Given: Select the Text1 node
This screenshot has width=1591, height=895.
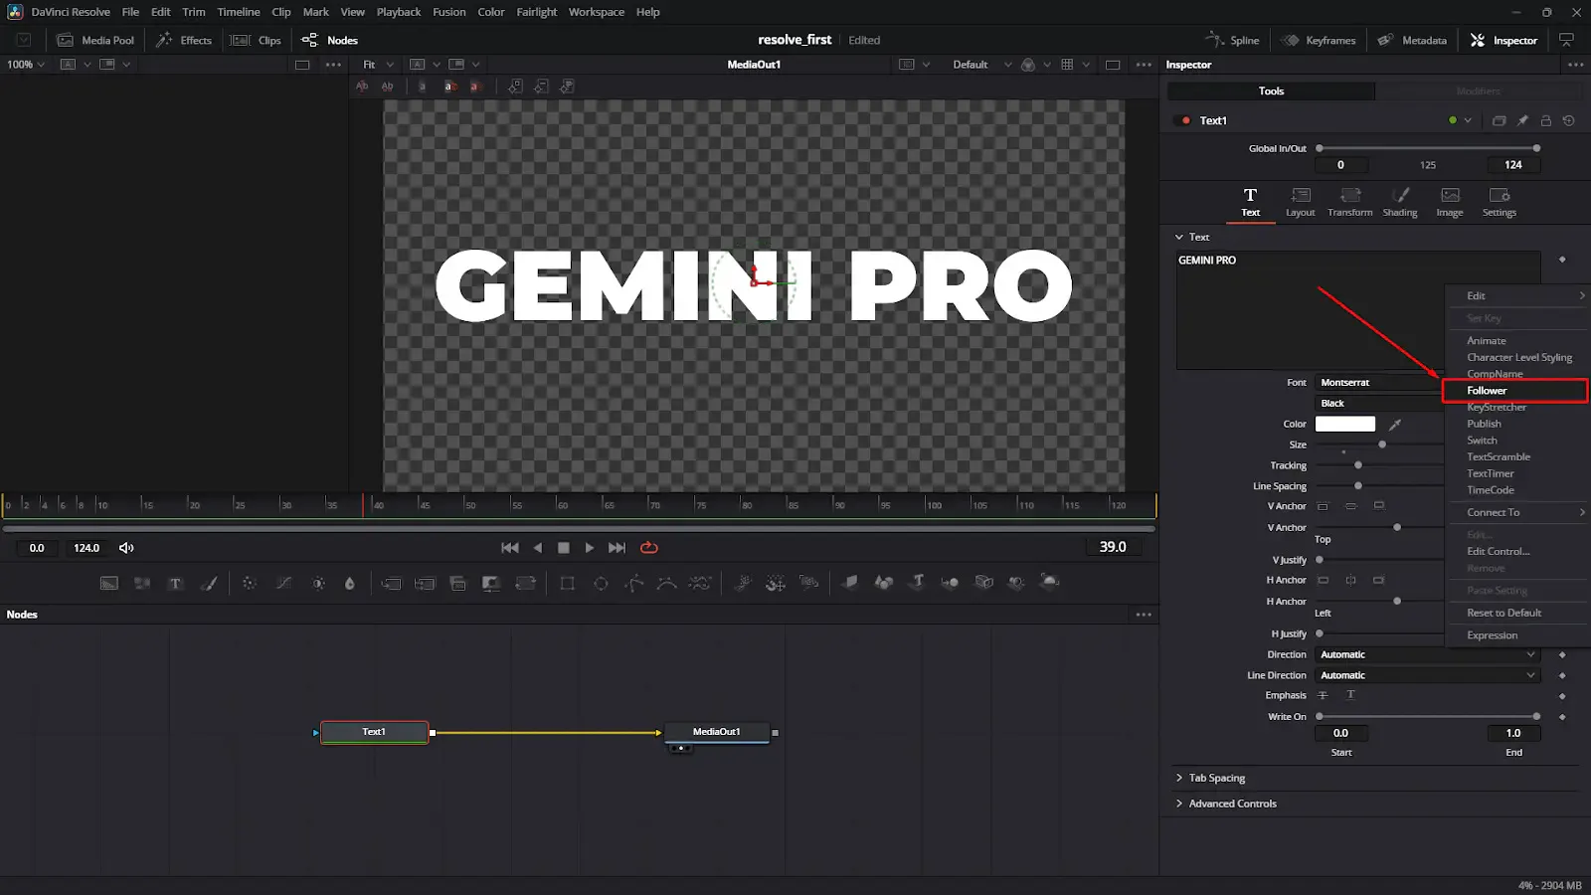Looking at the screenshot, I should pyautogui.click(x=374, y=732).
